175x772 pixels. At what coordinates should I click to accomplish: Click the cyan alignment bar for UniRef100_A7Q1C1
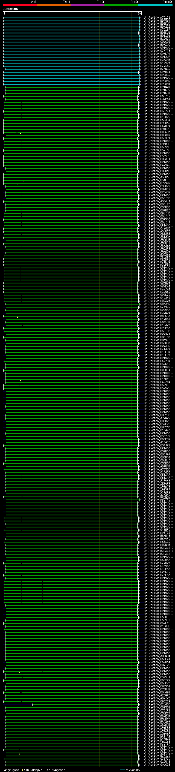coord(72,18)
